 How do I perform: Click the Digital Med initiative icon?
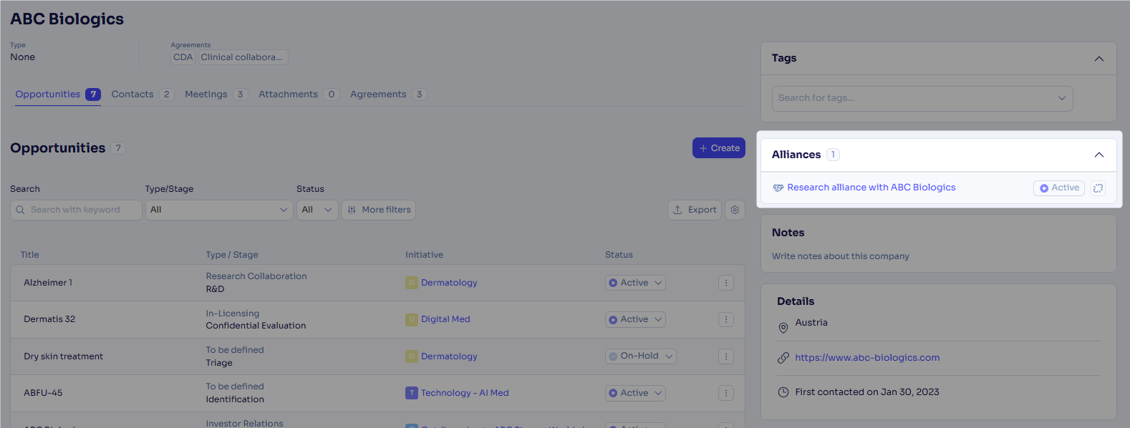tap(412, 319)
